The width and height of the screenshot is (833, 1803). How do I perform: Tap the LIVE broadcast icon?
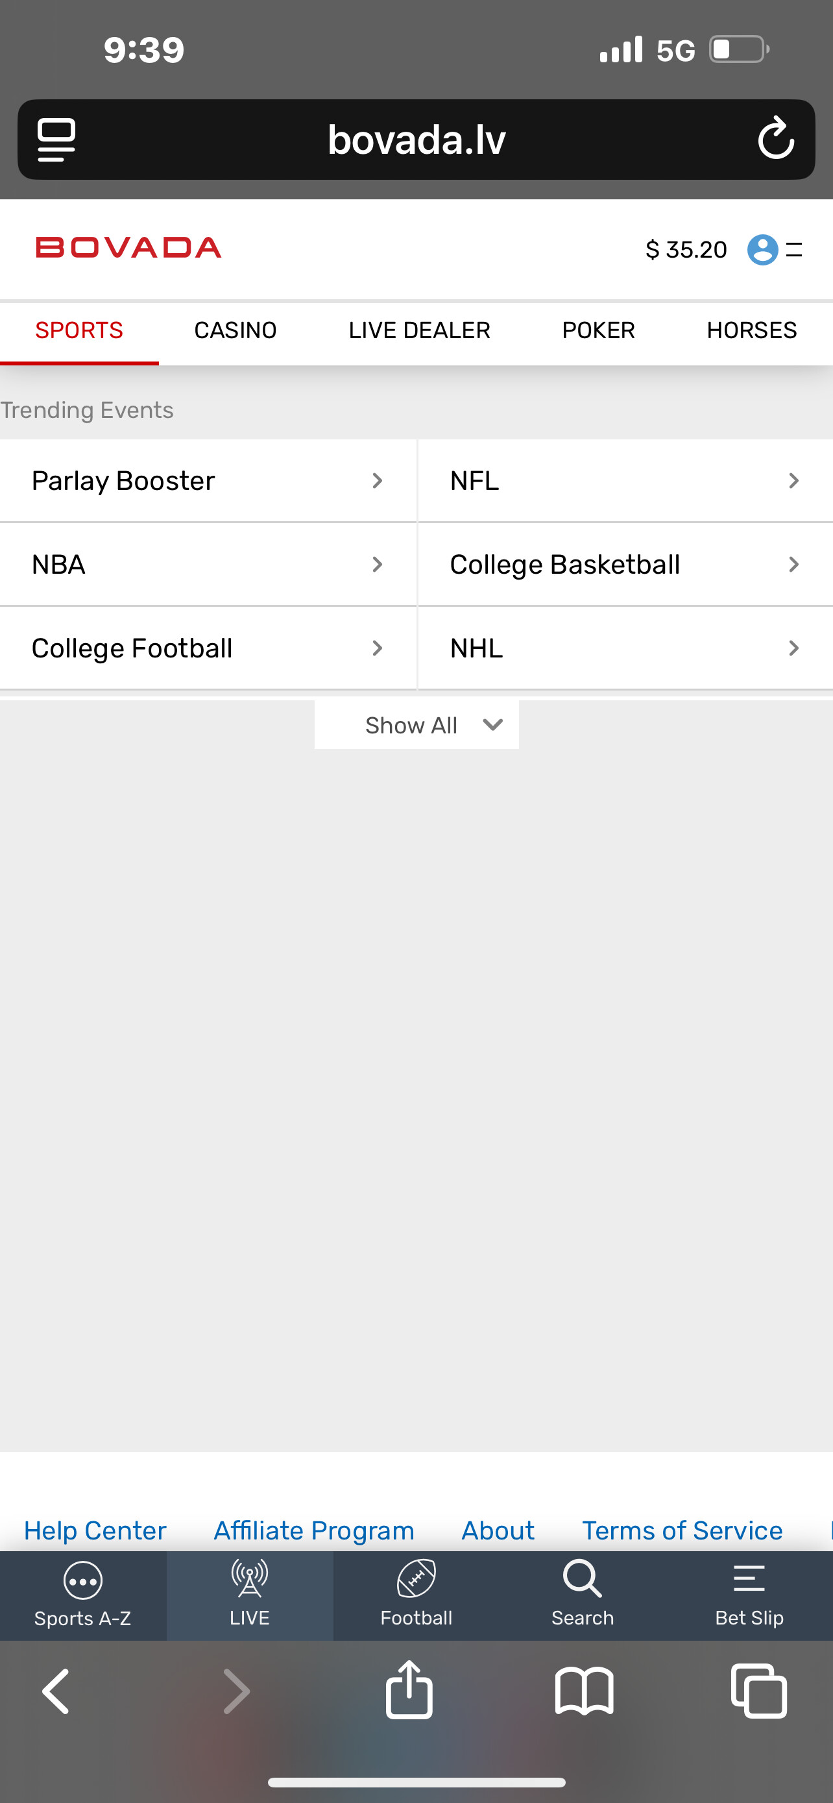[x=250, y=1580]
